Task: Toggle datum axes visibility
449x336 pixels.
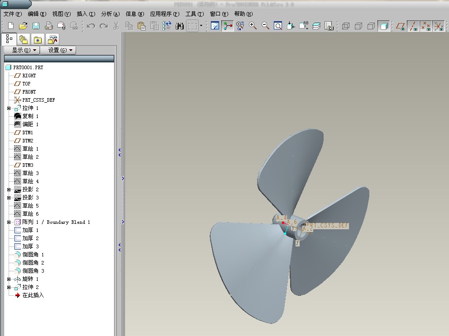Action: point(413,26)
